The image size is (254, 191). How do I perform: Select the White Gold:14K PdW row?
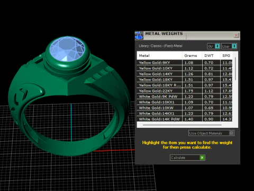[x=185, y=119]
